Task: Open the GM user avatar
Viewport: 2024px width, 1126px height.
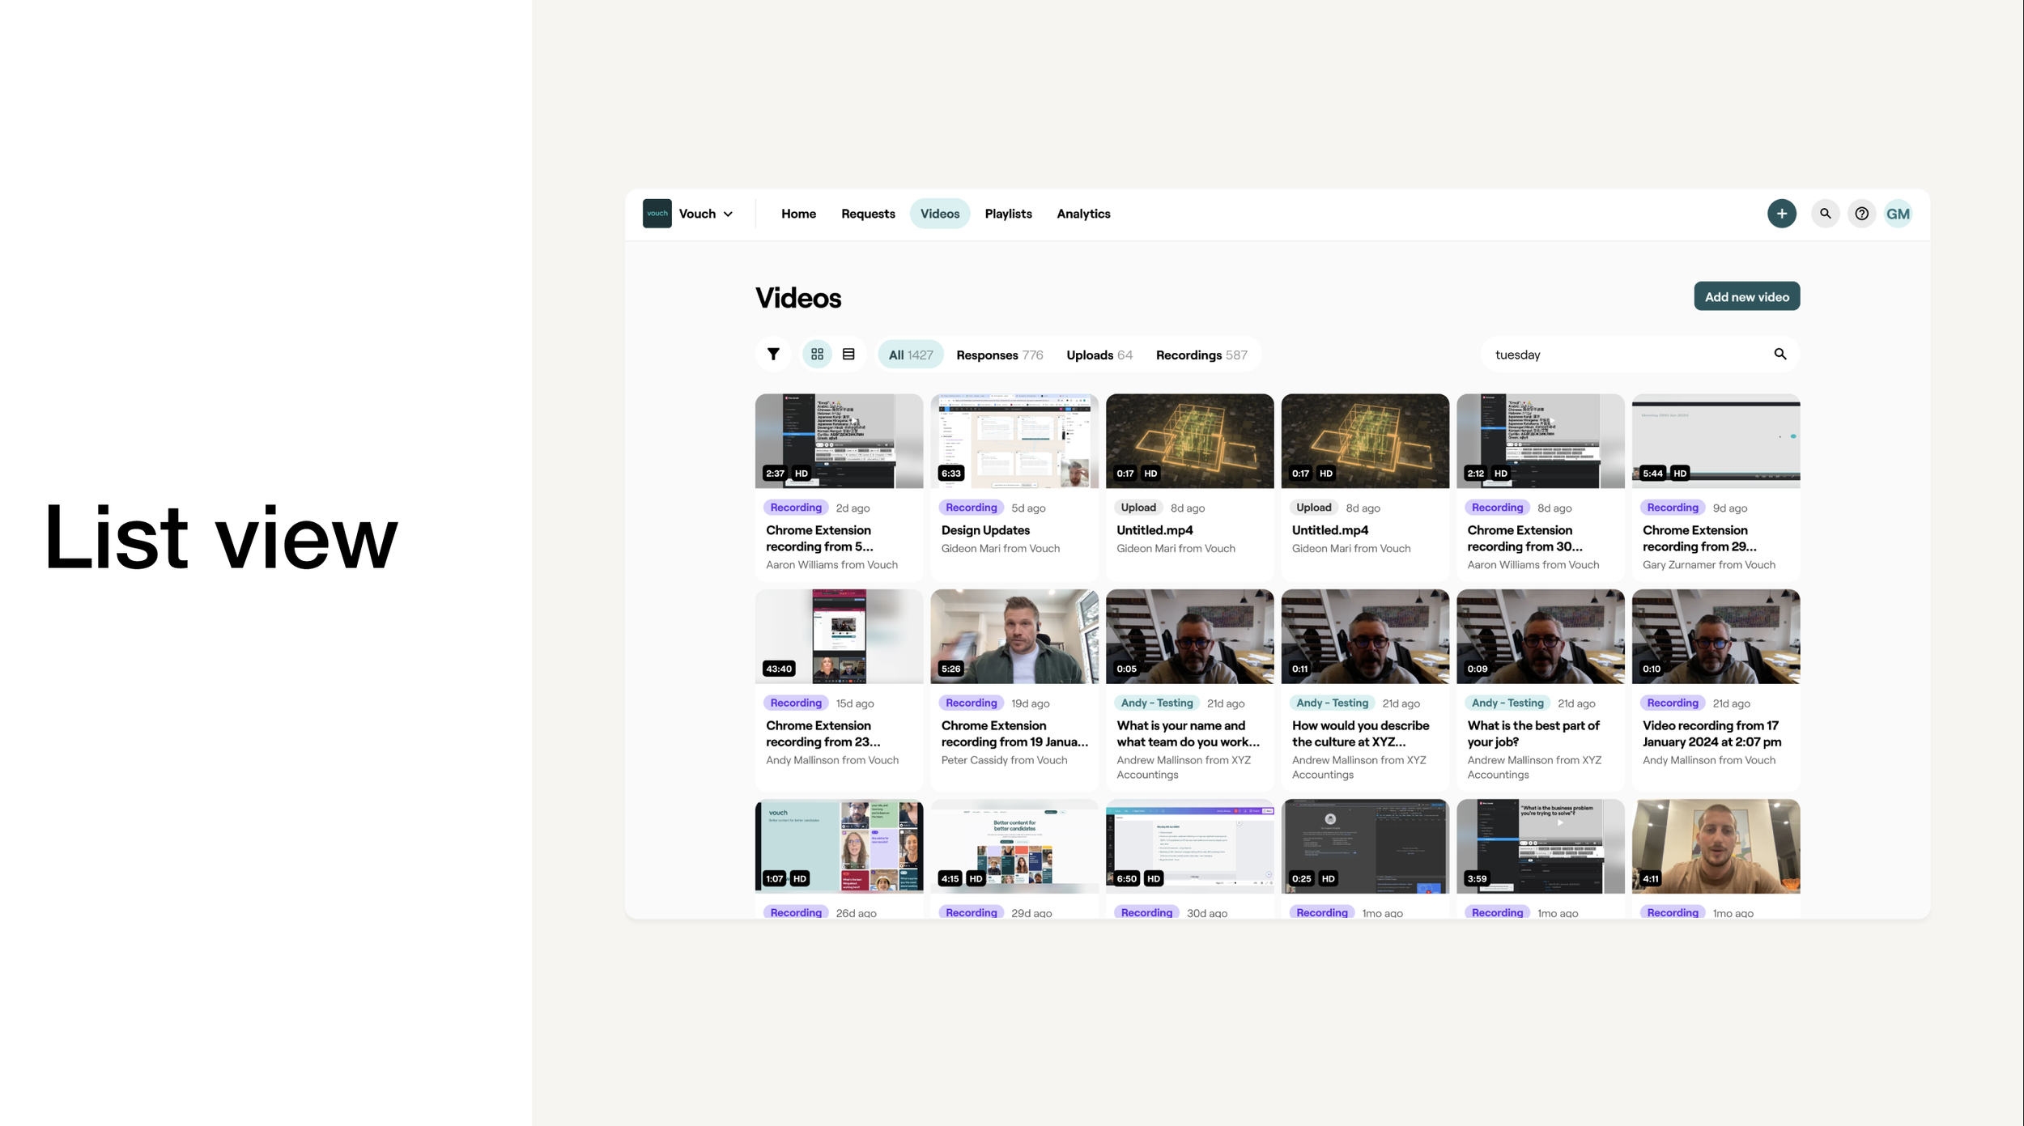Action: click(1898, 214)
